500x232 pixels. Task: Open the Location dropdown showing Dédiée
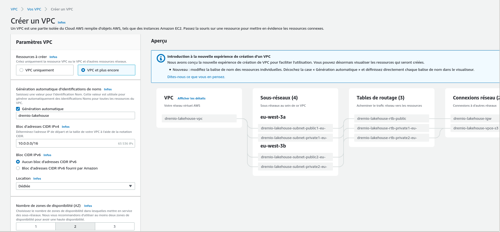75,186
